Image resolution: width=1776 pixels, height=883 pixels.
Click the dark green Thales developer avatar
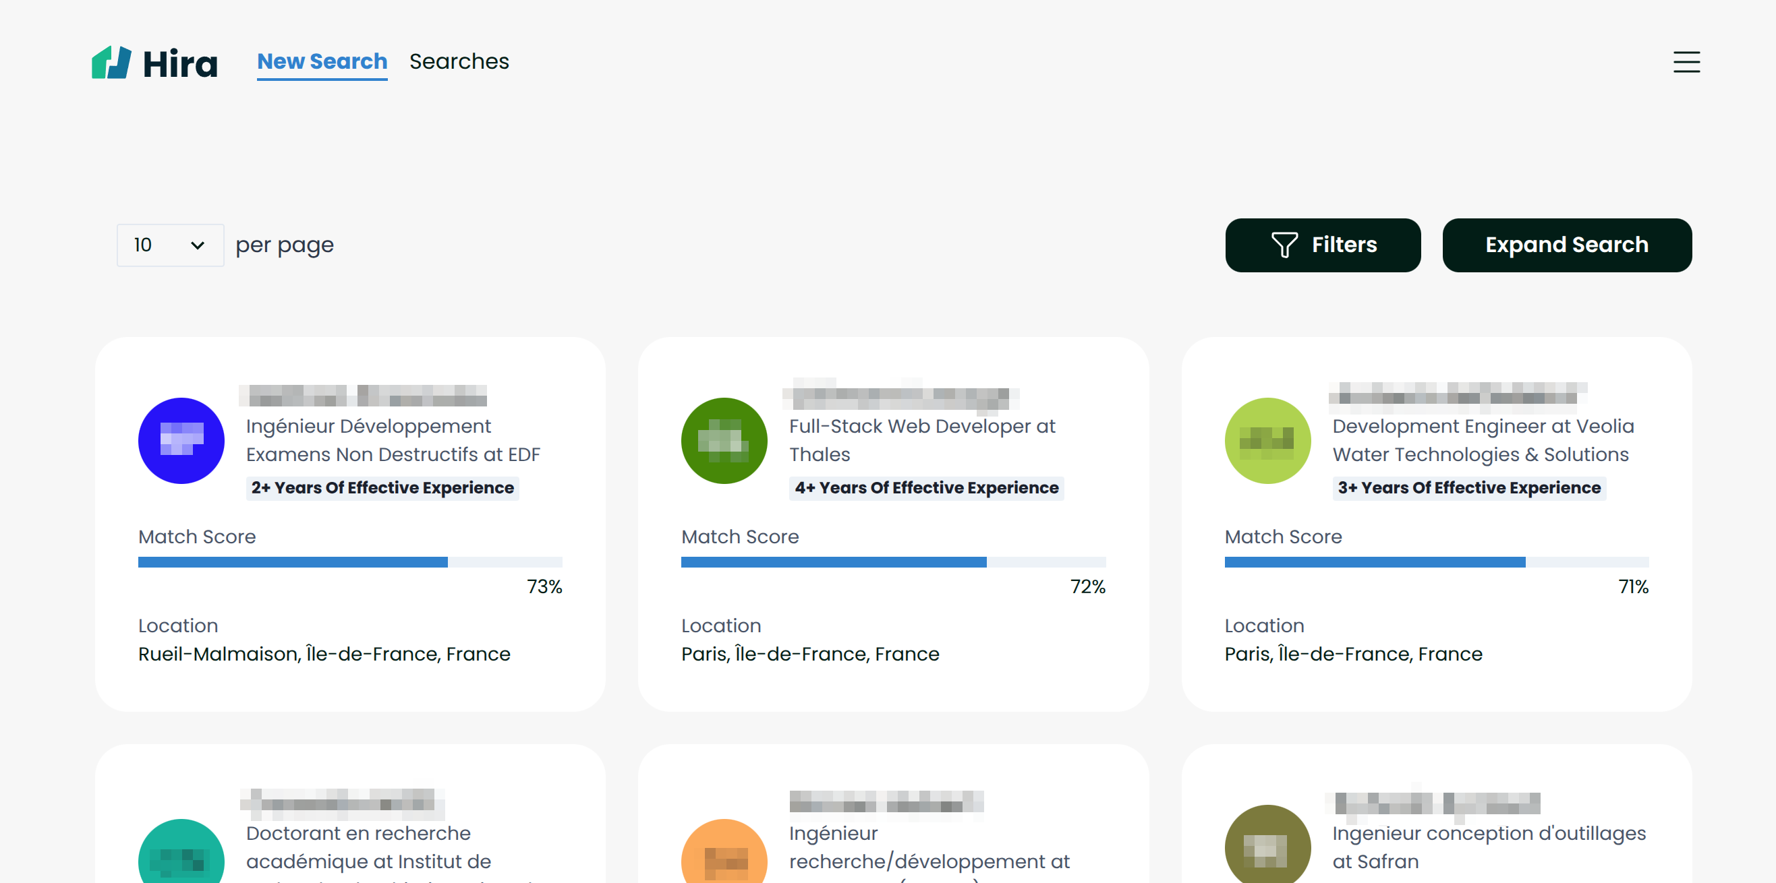[723, 440]
